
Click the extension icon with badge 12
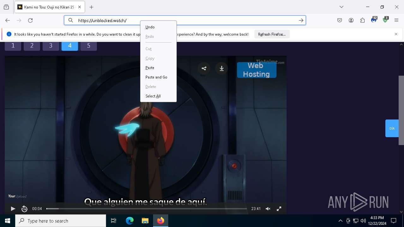coord(374,20)
